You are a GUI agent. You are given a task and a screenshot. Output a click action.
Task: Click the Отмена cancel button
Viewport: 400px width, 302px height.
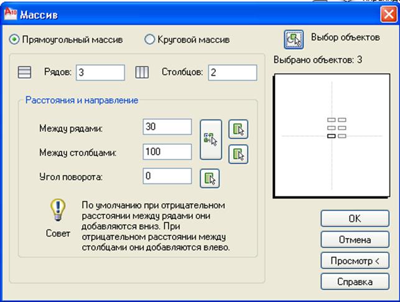pyautogui.click(x=355, y=240)
